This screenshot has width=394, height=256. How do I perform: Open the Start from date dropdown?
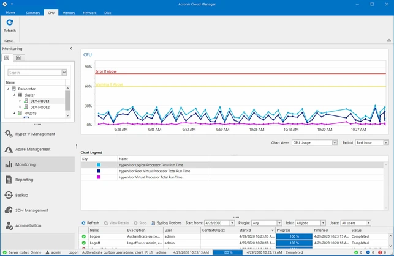232,223
